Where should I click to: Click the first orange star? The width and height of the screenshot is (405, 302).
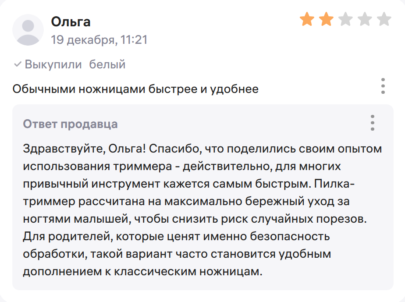click(x=306, y=19)
